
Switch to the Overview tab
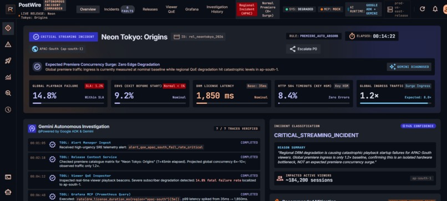88,9
